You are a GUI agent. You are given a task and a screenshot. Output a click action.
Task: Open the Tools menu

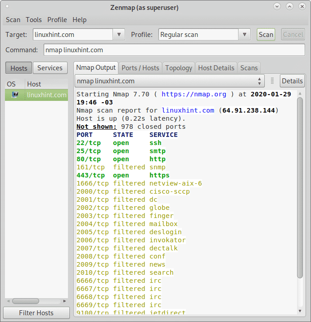[x=34, y=20]
